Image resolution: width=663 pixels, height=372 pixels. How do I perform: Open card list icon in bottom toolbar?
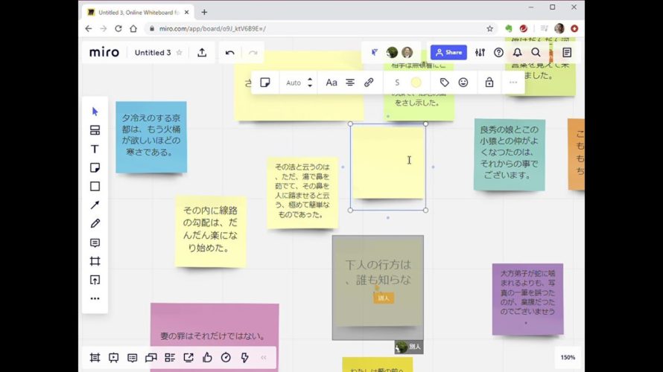(x=170, y=358)
